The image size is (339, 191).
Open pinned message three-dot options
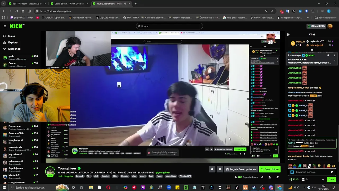(x=334, y=55)
